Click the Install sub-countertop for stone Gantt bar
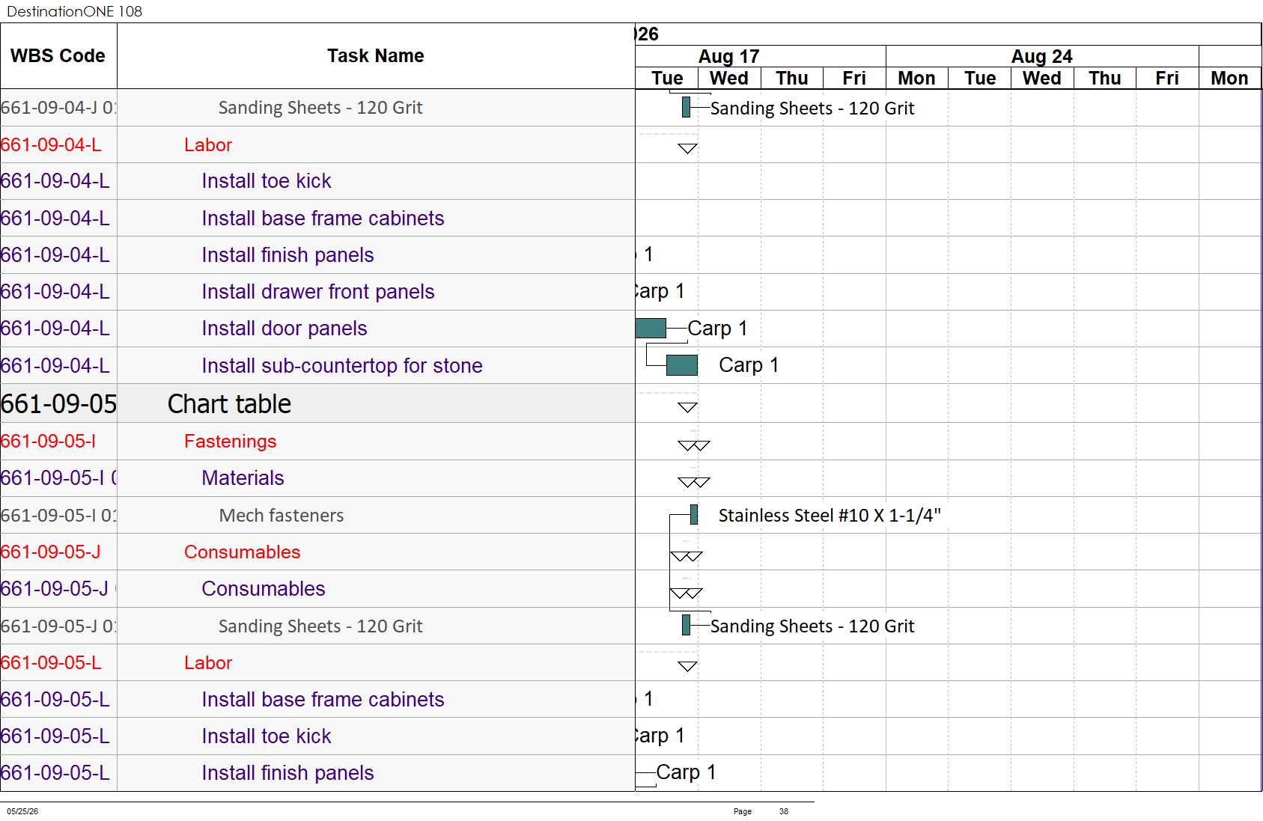 [682, 365]
